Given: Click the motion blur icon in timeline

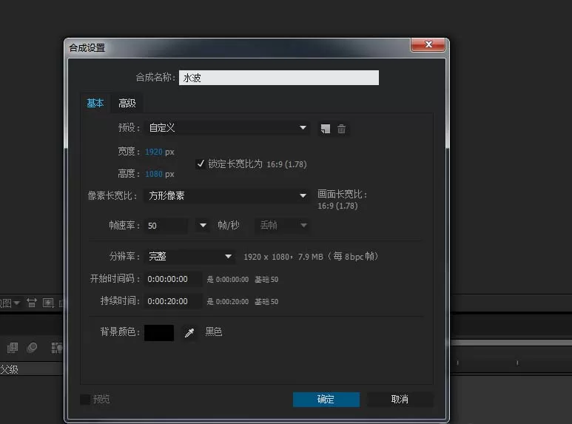Looking at the screenshot, I should 32,347.
